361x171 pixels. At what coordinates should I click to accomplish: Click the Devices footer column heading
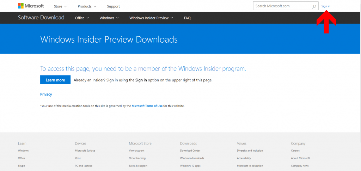(80, 143)
